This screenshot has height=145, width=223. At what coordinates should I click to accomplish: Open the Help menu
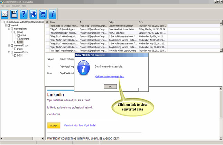pyautogui.click(x=24, y=6)
